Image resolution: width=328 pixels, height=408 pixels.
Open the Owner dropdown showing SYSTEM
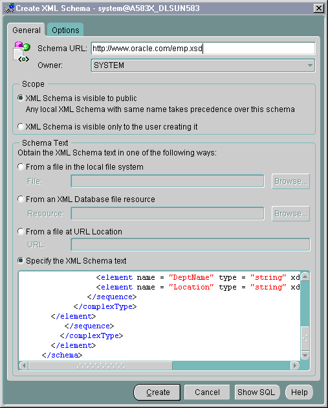tap(203, 65)
